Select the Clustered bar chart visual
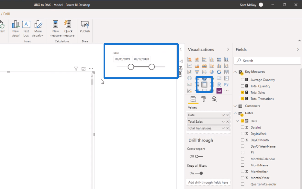This screenshot has height=189, width=302. point(204,59)
